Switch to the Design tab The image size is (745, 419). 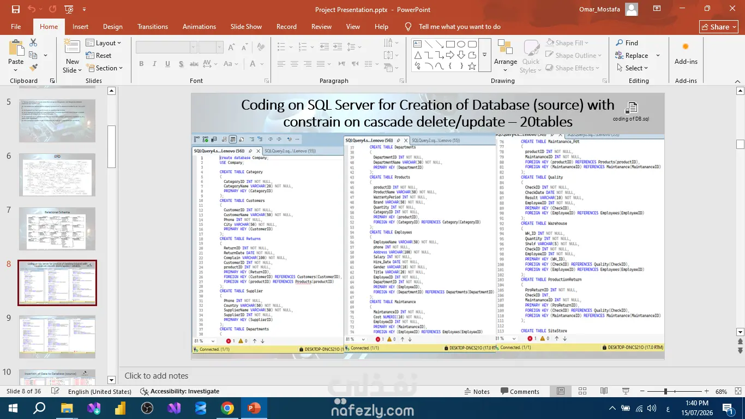click(113, 27)
